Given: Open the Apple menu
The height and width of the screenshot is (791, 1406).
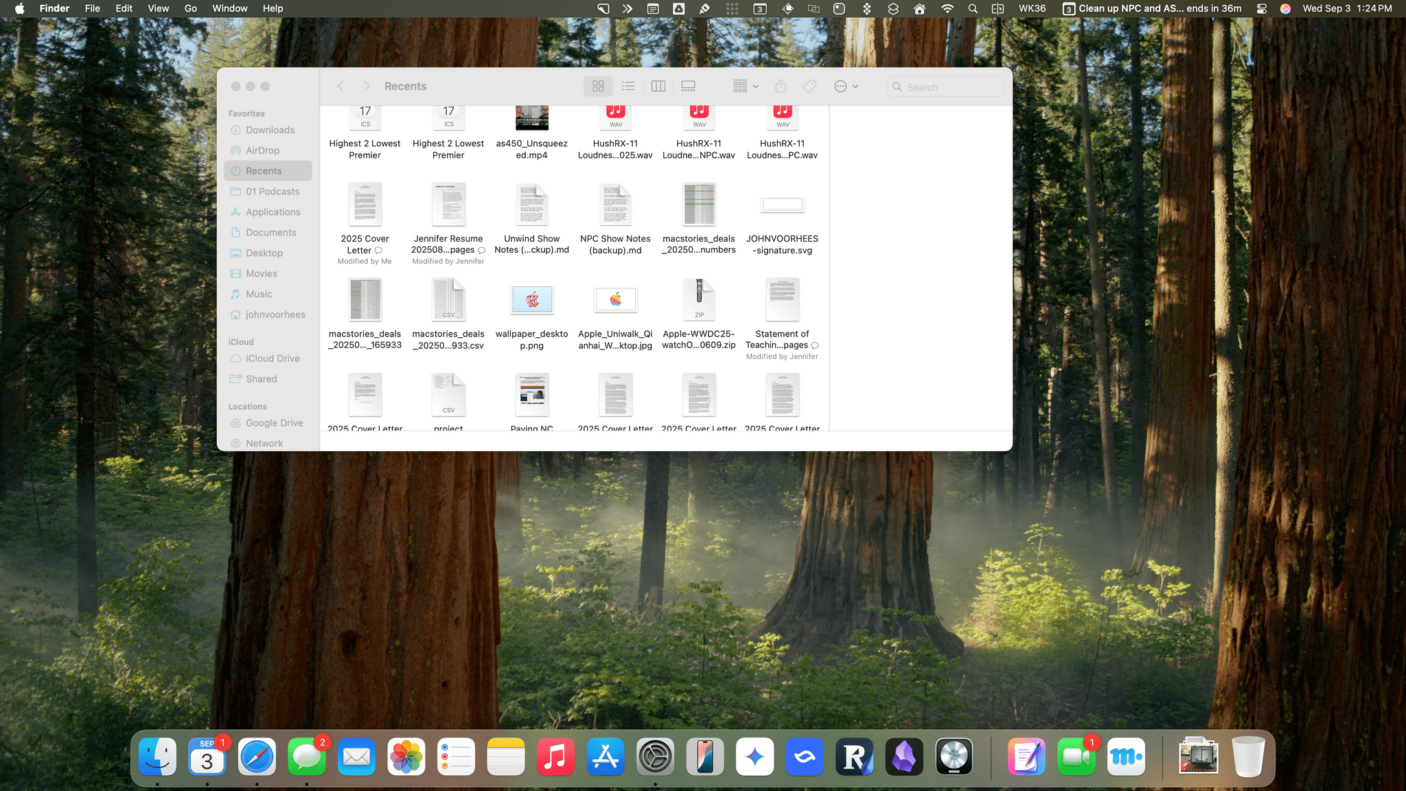Looking at the screenshot, I should (19, 9).
